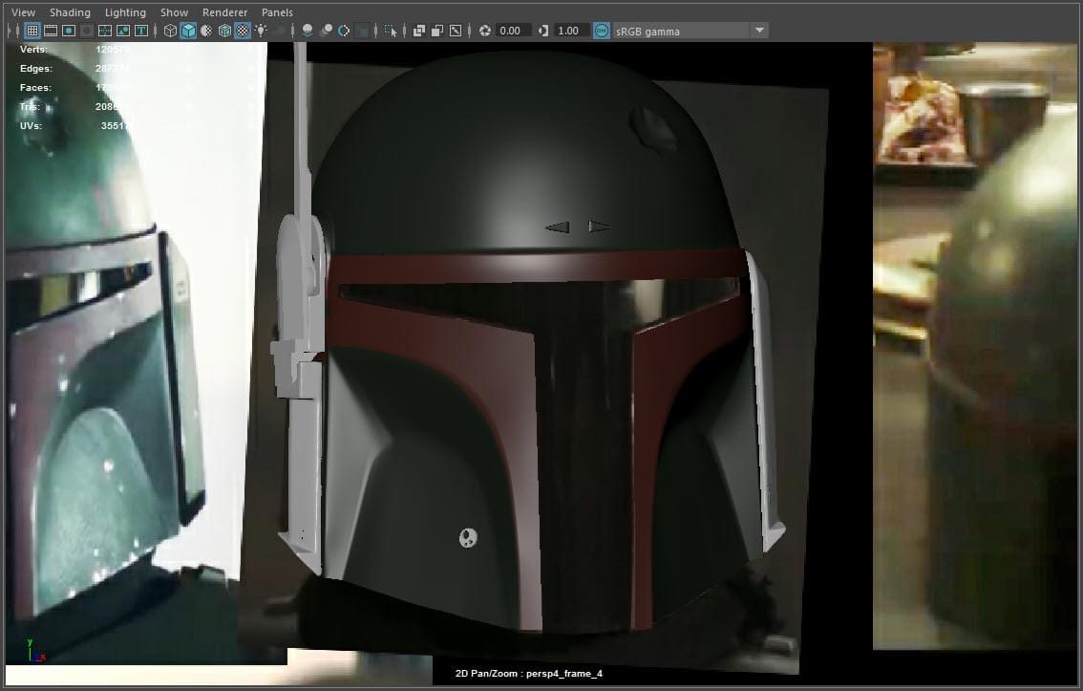Click the Edges: HUD label
1083x691 pixels.
pos(36,69)
